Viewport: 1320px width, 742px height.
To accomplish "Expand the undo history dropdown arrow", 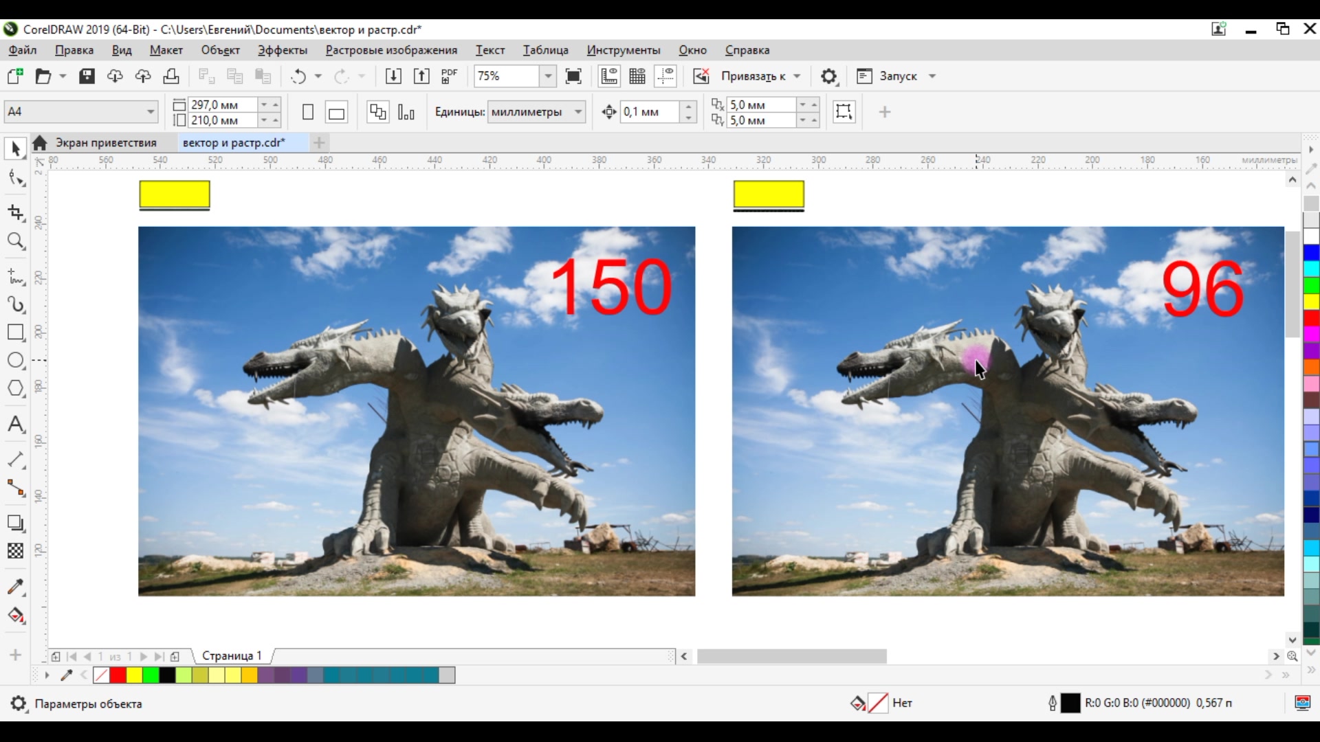I will 318,76.
